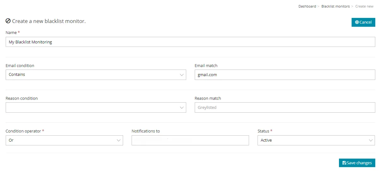
Task: Click the Email condition label text
Action: click(x=20, y=66)
